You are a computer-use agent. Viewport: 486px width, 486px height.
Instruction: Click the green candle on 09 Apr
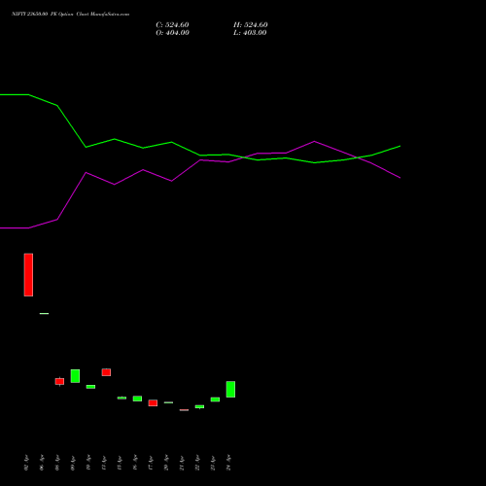click(75, 376)
